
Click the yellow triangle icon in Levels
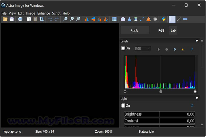pyautogui.click(x=183, y=49)
